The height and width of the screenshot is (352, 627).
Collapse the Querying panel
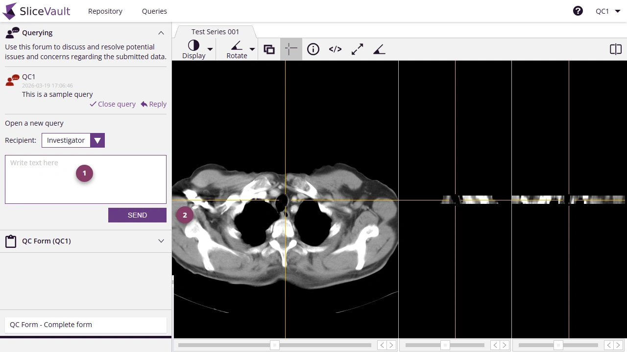[161, 33]
